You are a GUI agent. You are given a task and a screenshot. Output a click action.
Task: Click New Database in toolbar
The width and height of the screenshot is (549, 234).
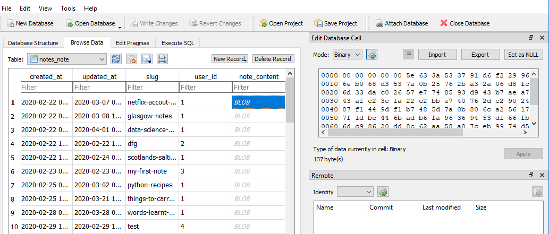(x=30, y=23)
